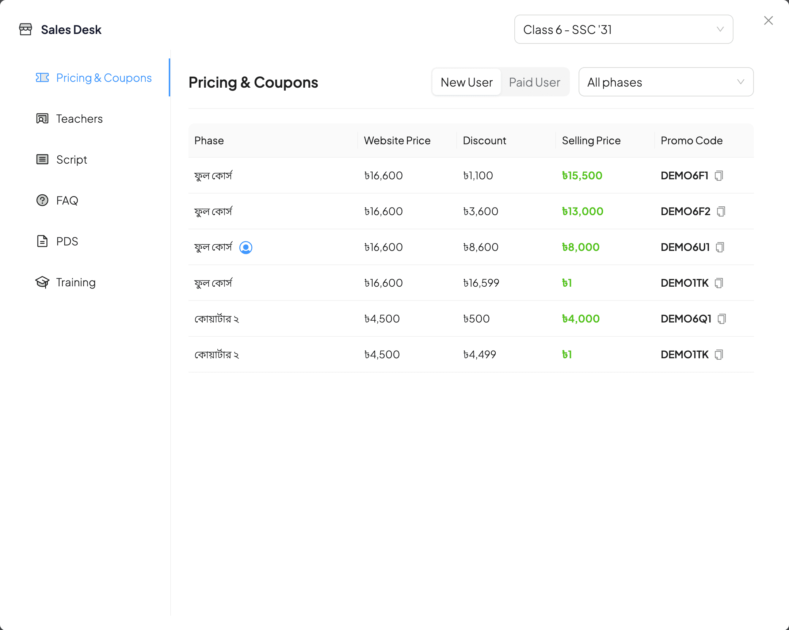789x630 pixels.
Task: Click the Sales Desk title text
Action: tap(71, 30)
